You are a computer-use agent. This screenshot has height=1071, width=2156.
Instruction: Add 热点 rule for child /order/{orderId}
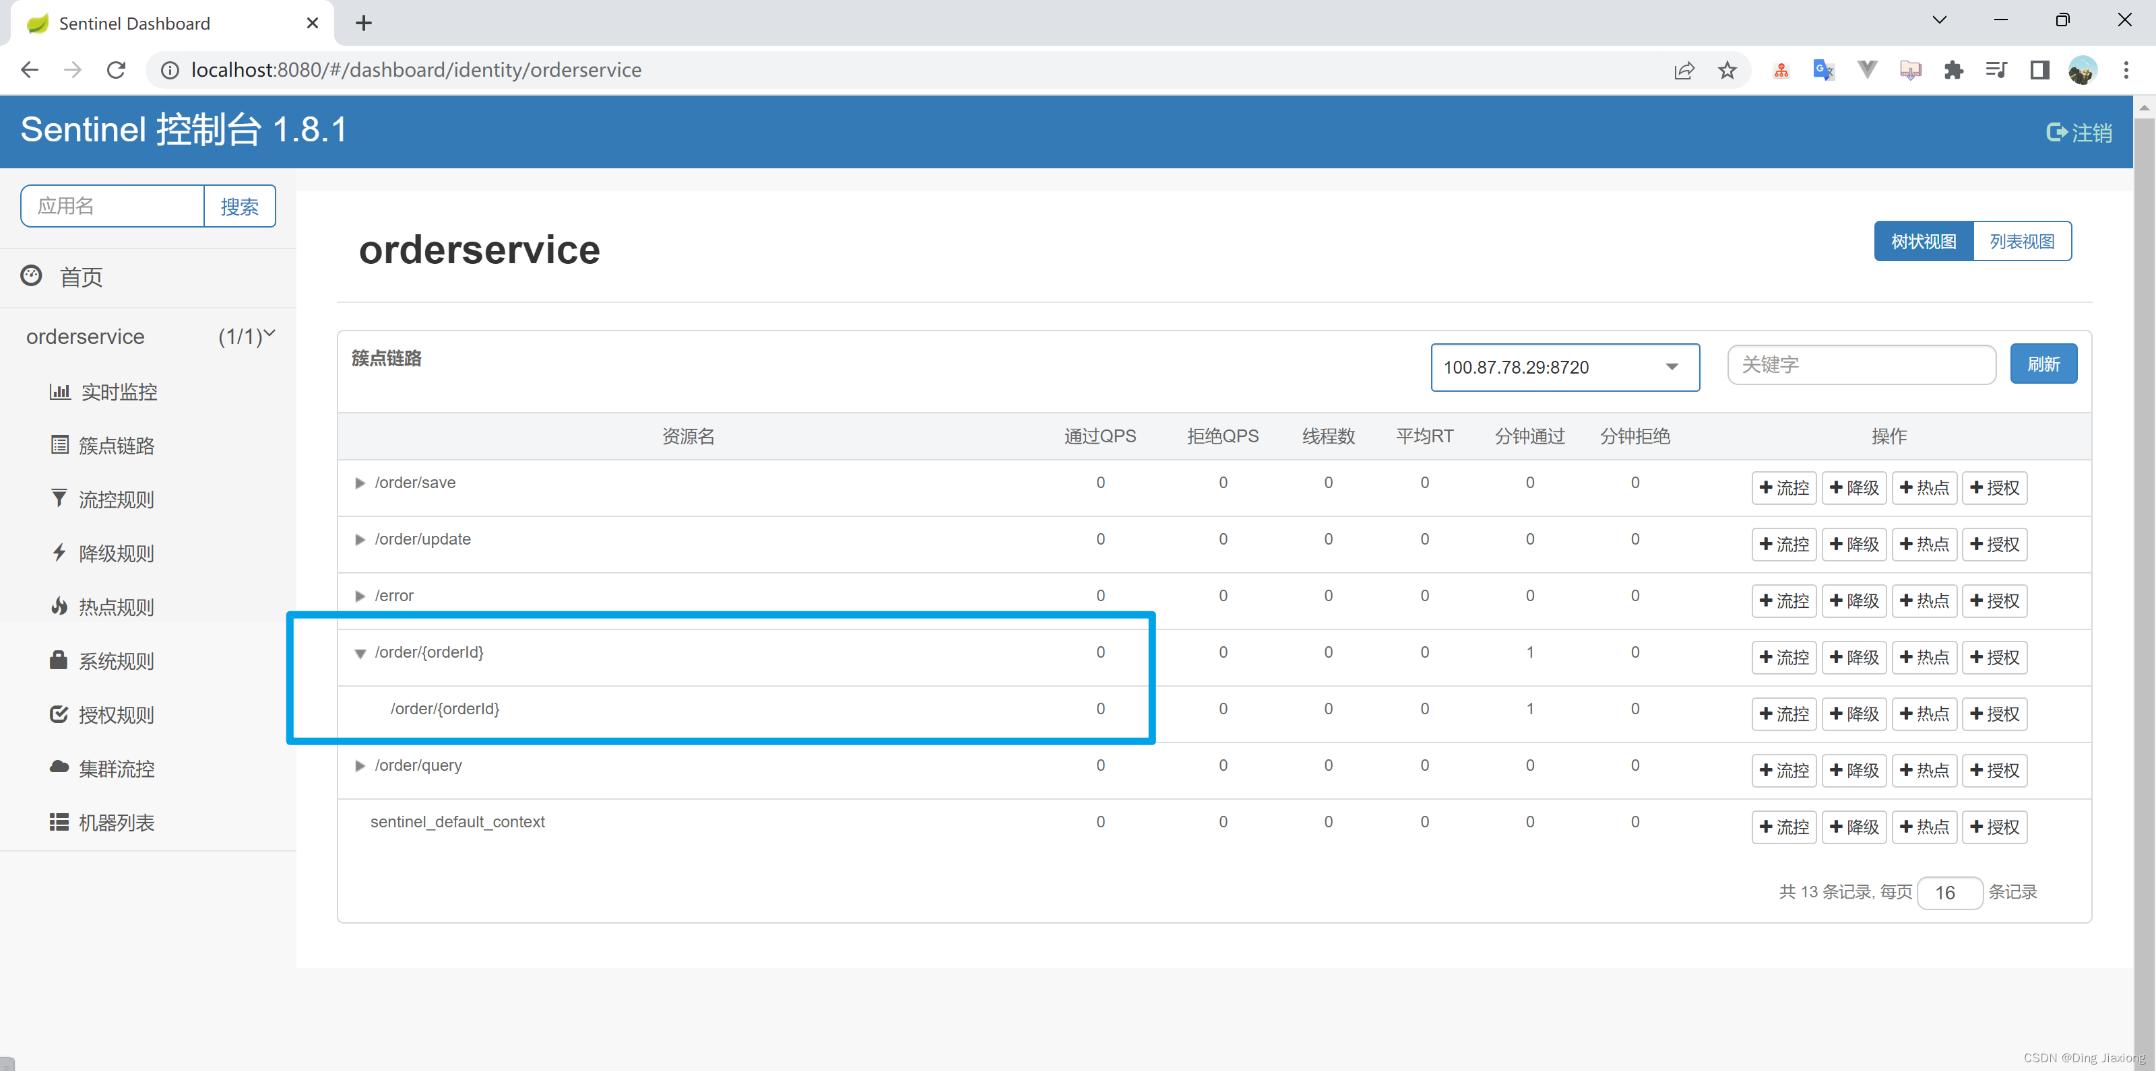[1924, 714]
